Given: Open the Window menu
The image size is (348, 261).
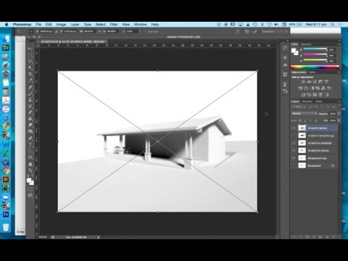Looking at the screenshot, I should pos(141,25).
